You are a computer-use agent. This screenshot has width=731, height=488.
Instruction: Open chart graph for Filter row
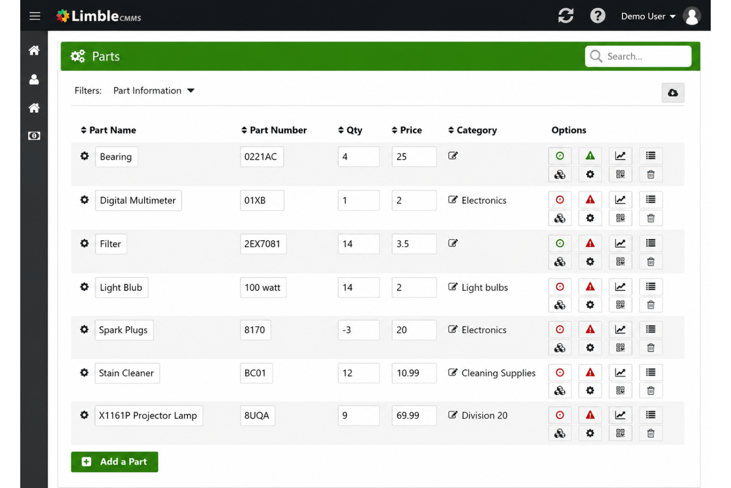(x=620, y=243)
